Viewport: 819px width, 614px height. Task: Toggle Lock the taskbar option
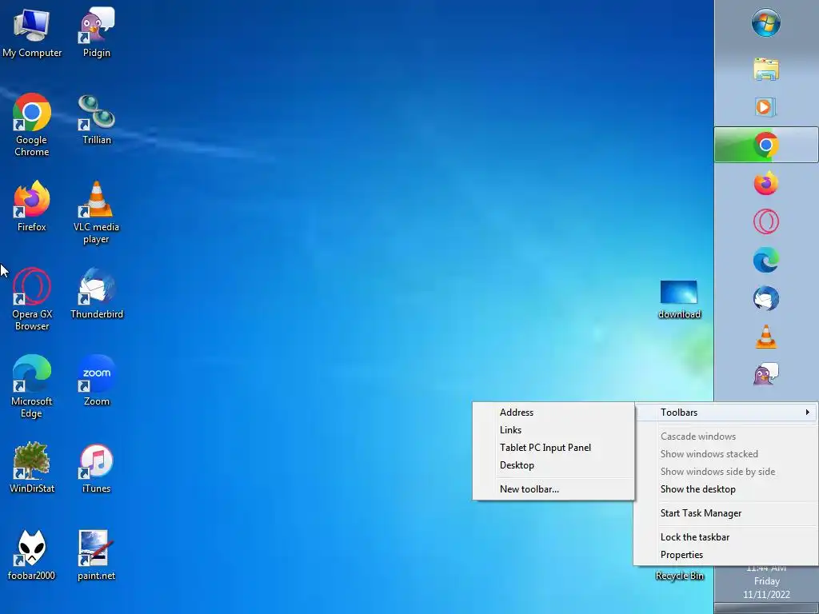[x=726, y=537]
